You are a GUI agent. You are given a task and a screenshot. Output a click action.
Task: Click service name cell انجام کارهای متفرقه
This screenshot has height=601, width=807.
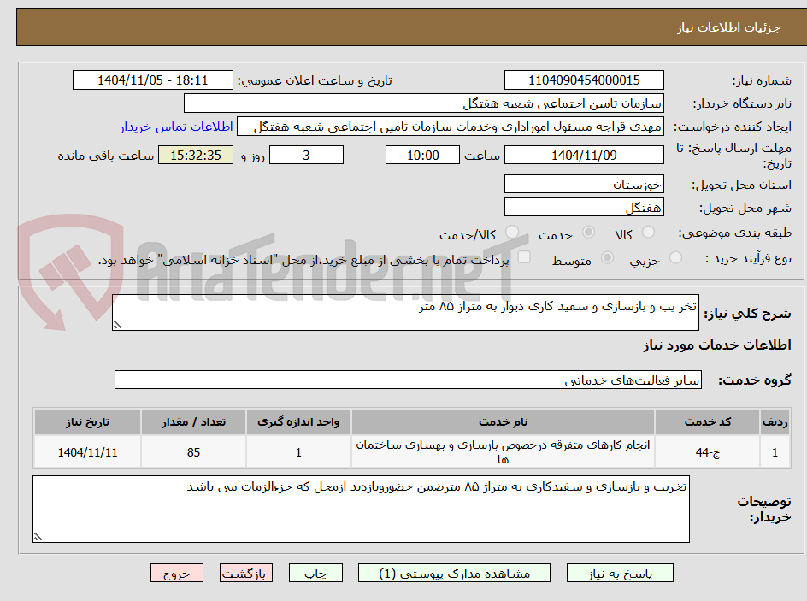coord(503,451)
